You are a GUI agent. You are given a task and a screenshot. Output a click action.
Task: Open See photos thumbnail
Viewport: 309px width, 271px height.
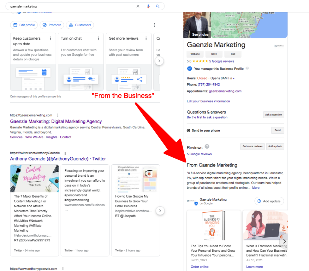[x=197, y=25]
